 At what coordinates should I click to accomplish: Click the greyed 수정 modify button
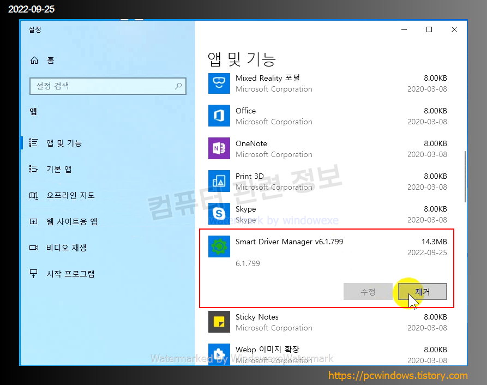(x=368, y=292)
